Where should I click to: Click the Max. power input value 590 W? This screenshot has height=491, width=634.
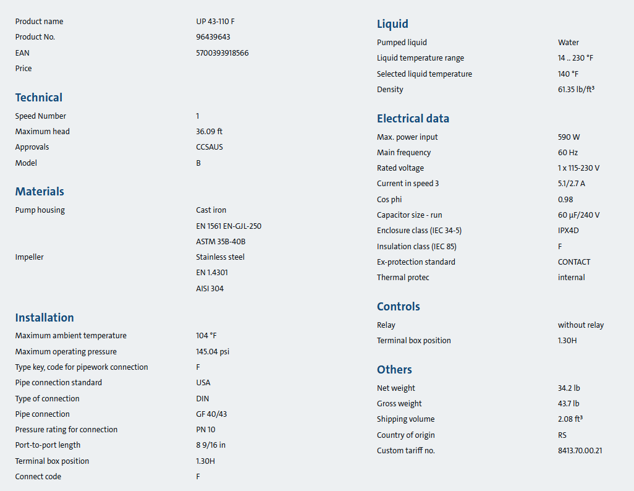pos(569,137)
